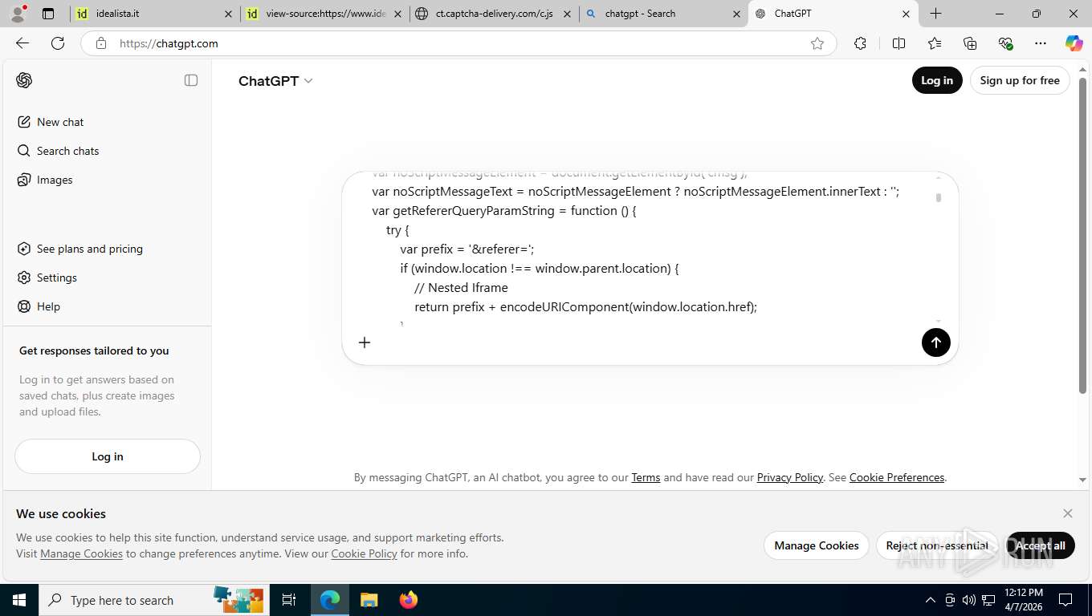1092x616 pixels.
Task: Follow the Manage Cookies text link
Action: 81,553
